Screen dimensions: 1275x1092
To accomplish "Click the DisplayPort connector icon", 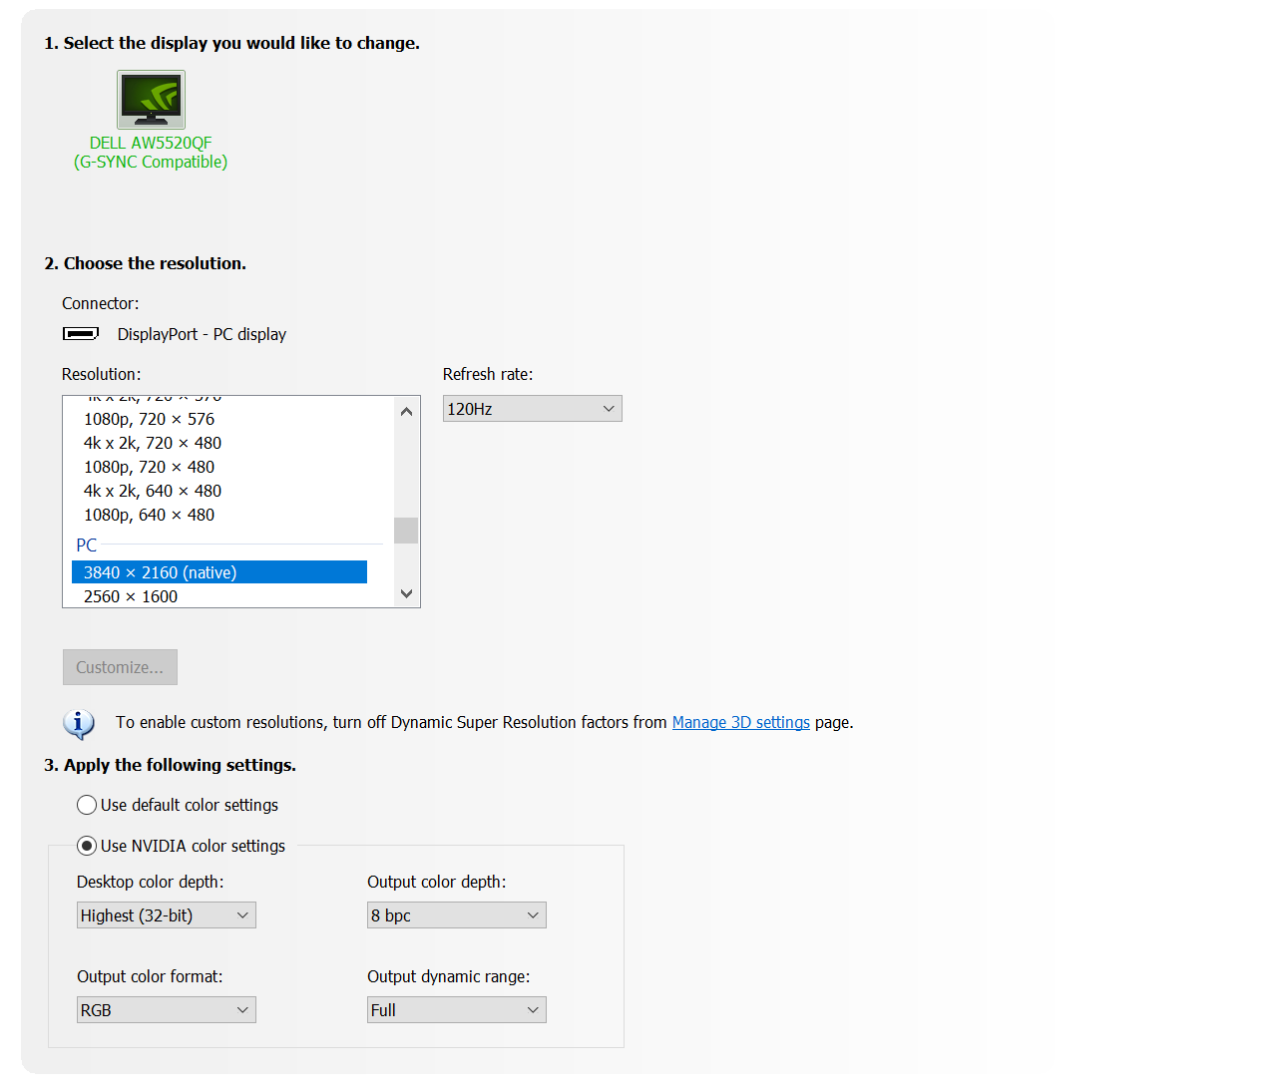I will pos(81,334).
